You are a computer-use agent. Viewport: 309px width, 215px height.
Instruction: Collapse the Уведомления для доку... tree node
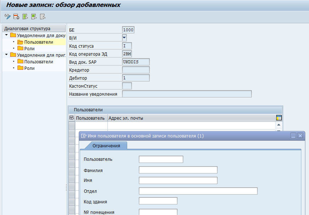click(x=6, y=35)
